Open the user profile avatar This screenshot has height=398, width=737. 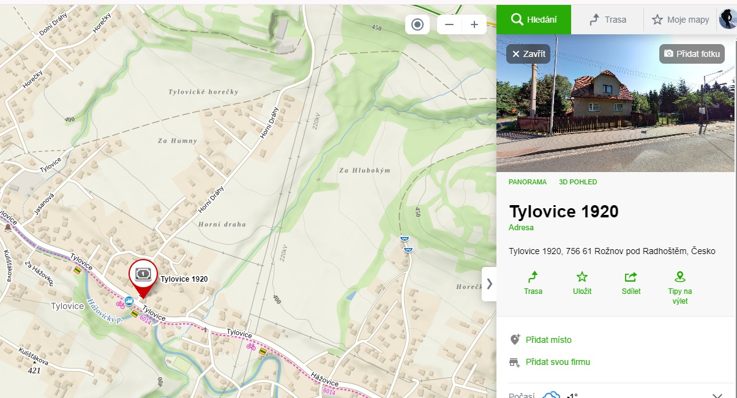pyautogui.click(x=727, y=20)
